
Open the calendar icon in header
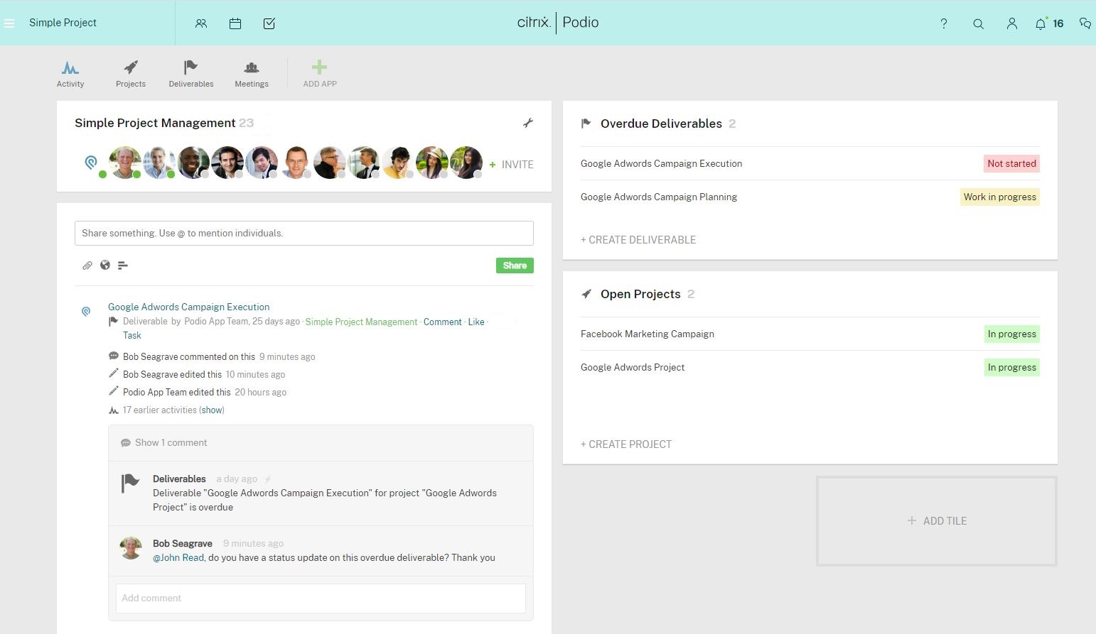point(235,23)
